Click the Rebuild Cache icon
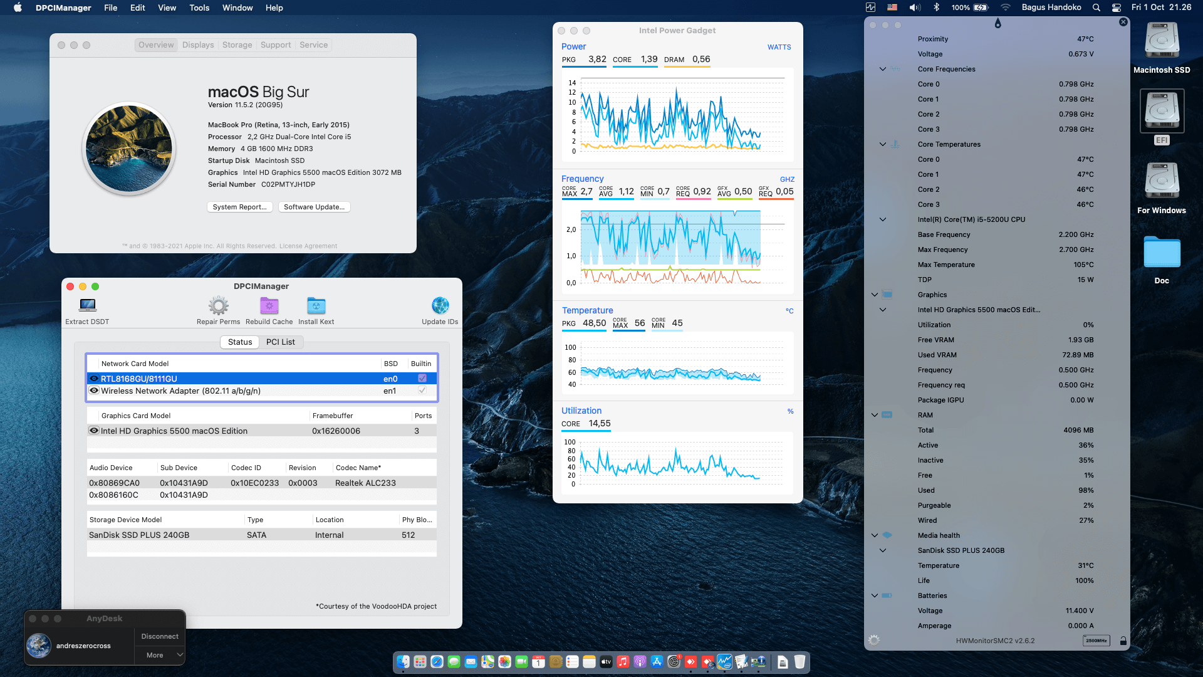This screenshot has height=677, width=1203. [x=269, y=305]
